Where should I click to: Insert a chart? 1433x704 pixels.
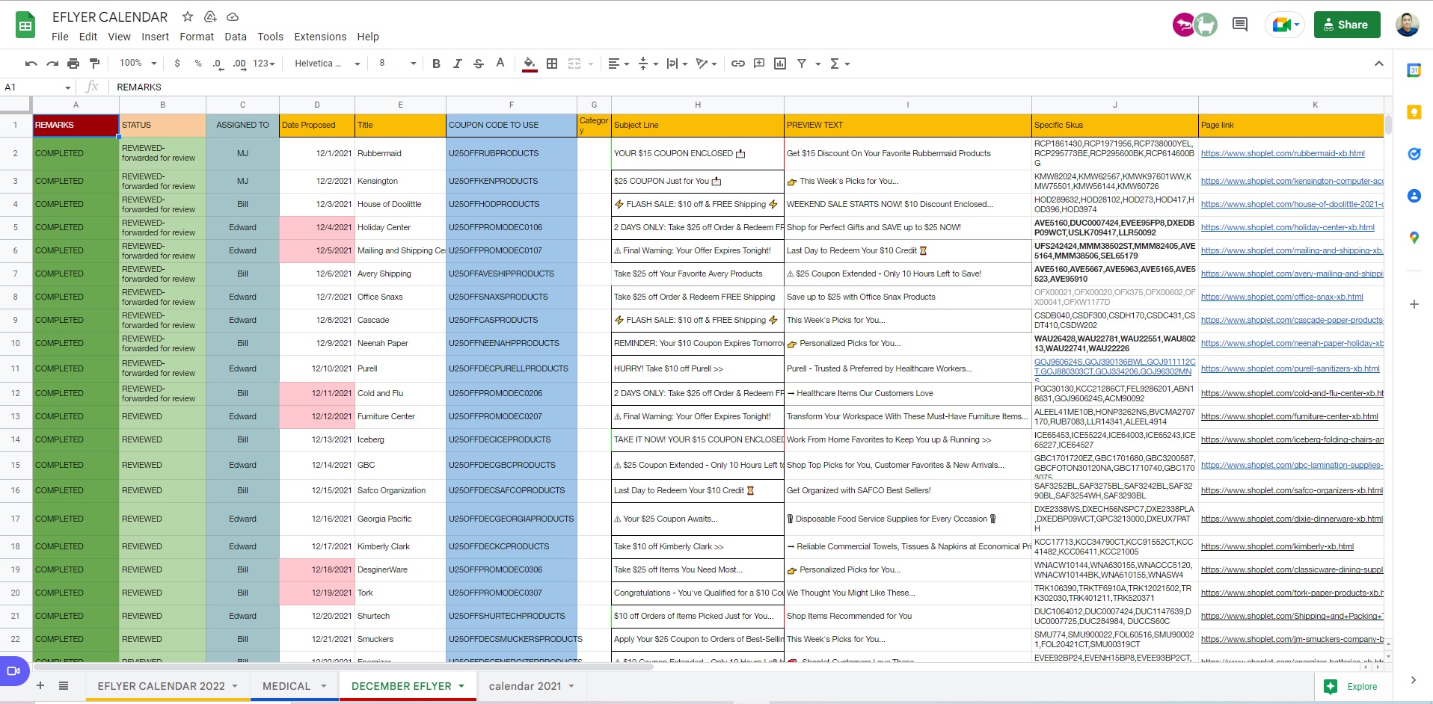[x=780, y=64]
